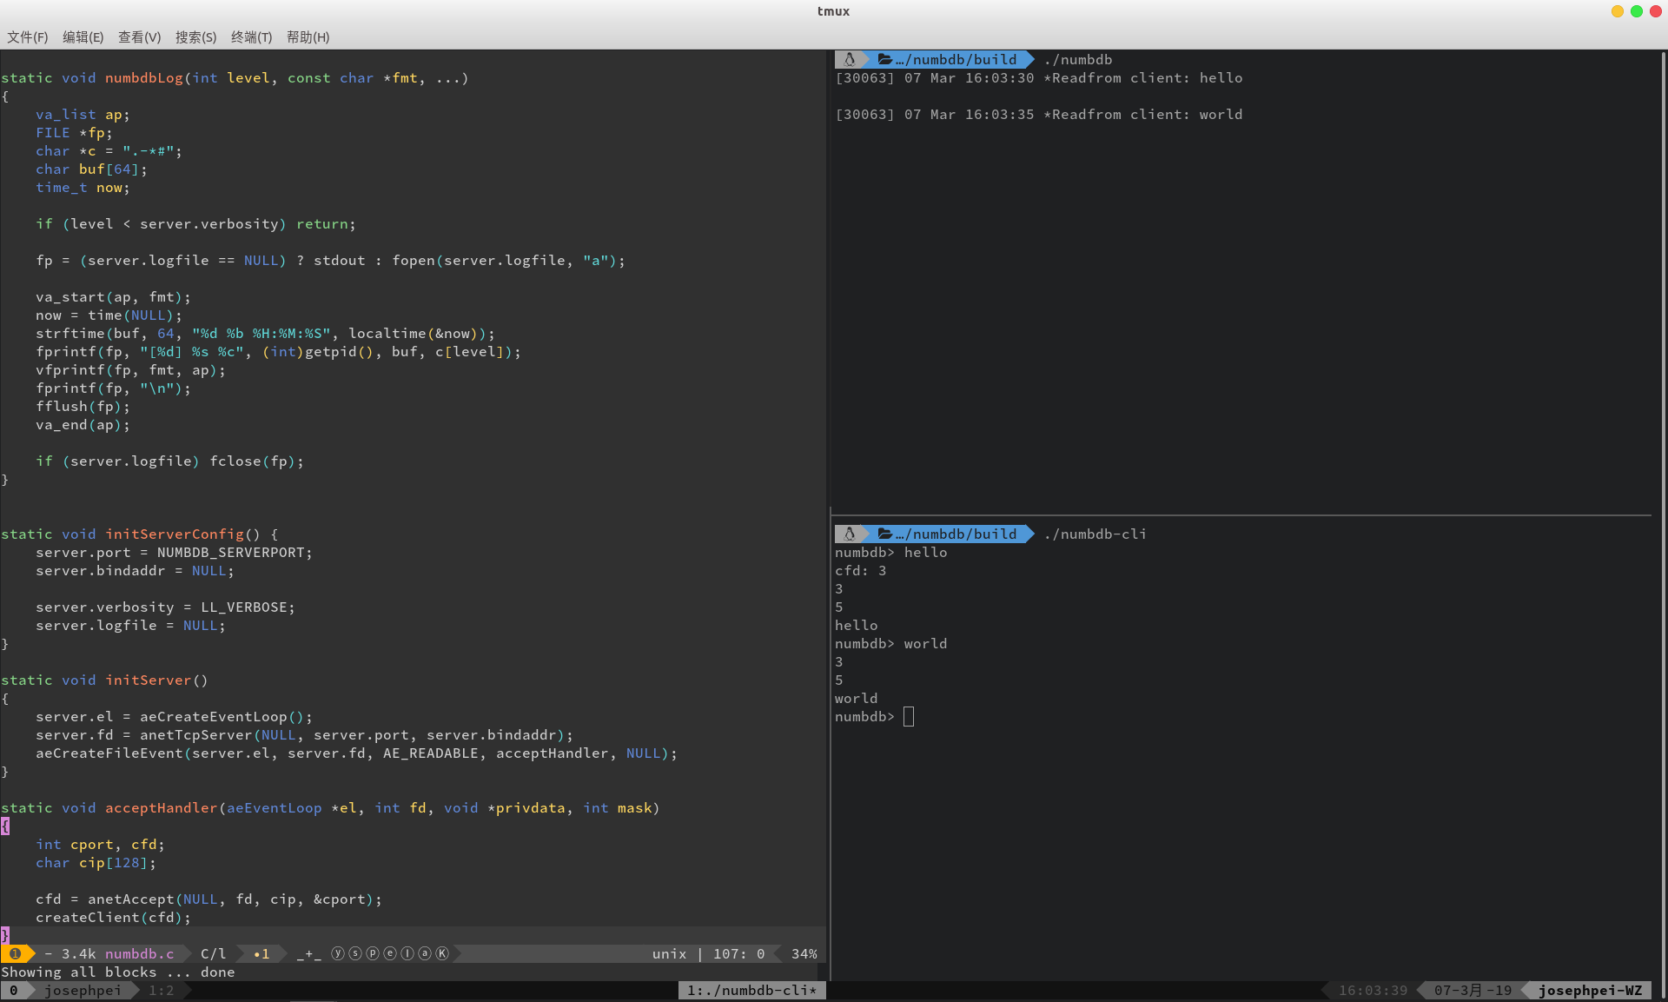Click the 3.4k file size in the modeline
This screenshot has height=1002, width=1668.
(x=79, y=954)
